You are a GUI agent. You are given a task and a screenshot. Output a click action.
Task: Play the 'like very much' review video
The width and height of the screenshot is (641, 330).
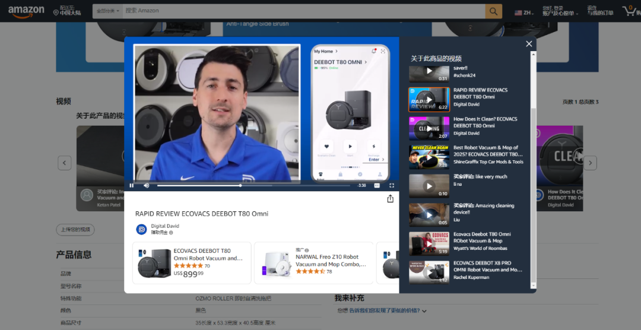click(x=429, y=186)
